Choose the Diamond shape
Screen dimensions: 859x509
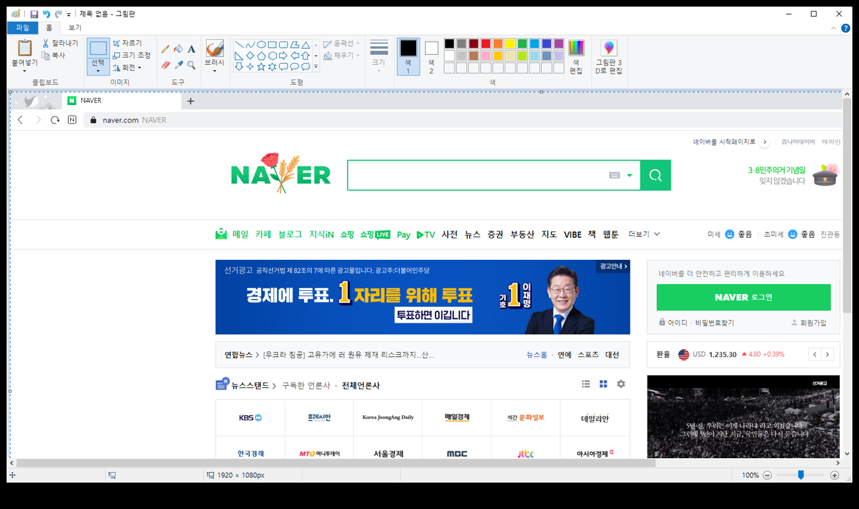point(250,56)
